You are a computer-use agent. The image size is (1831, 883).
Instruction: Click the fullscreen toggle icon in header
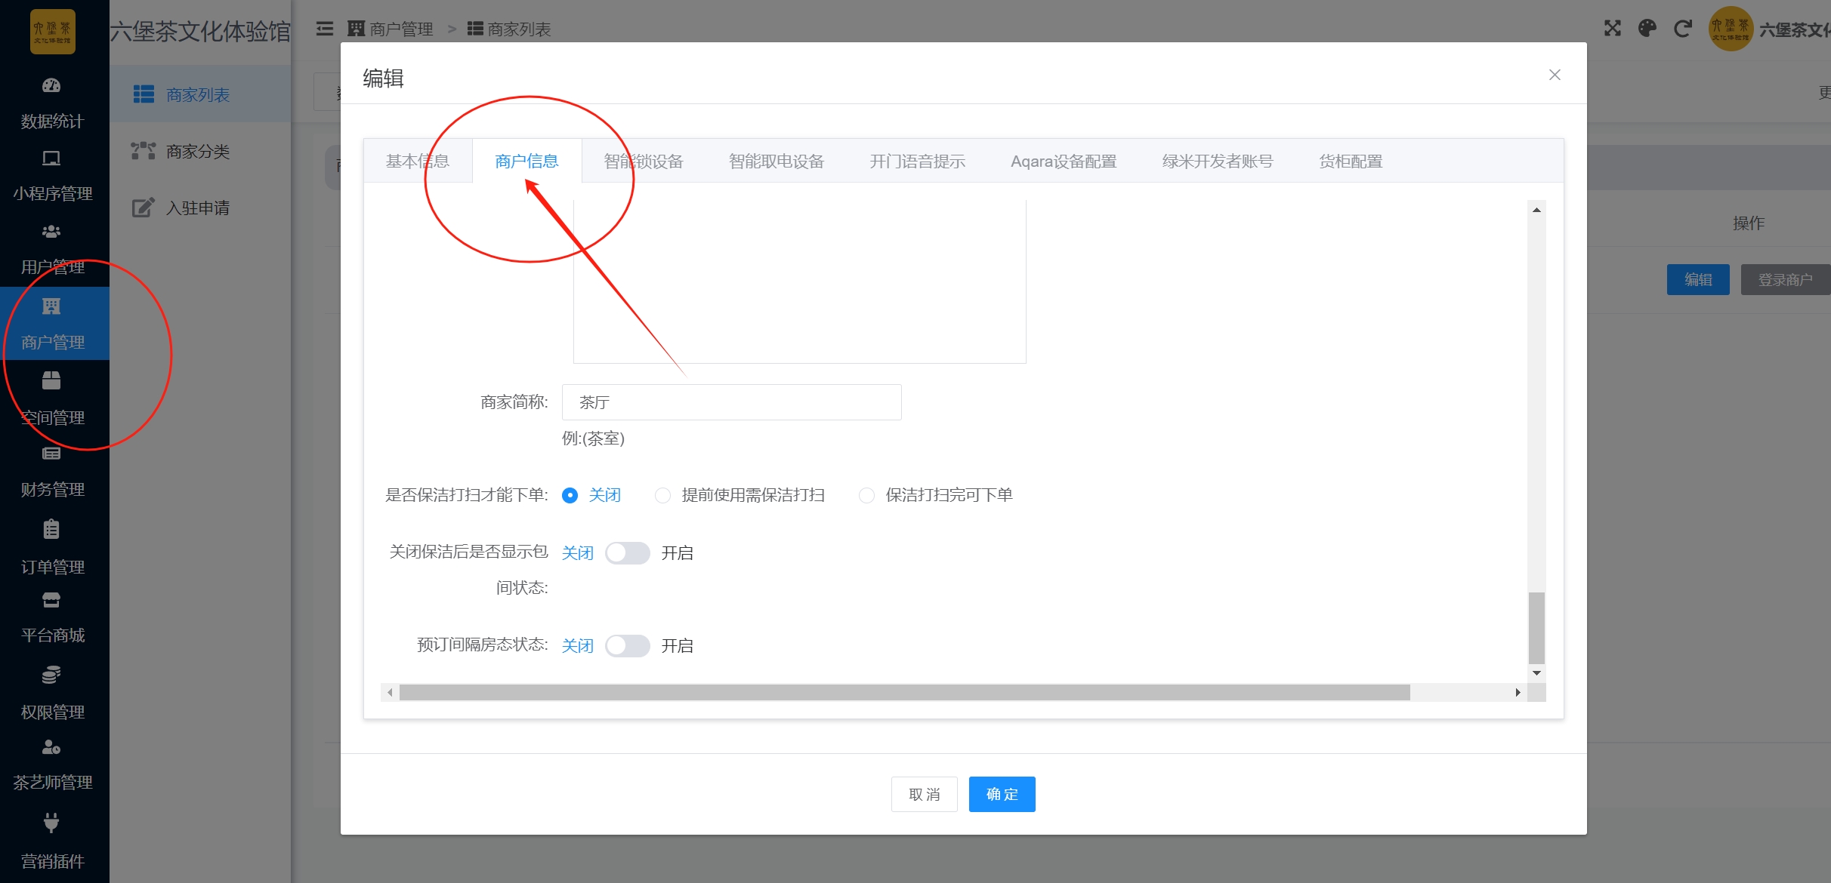point(1613,29)
